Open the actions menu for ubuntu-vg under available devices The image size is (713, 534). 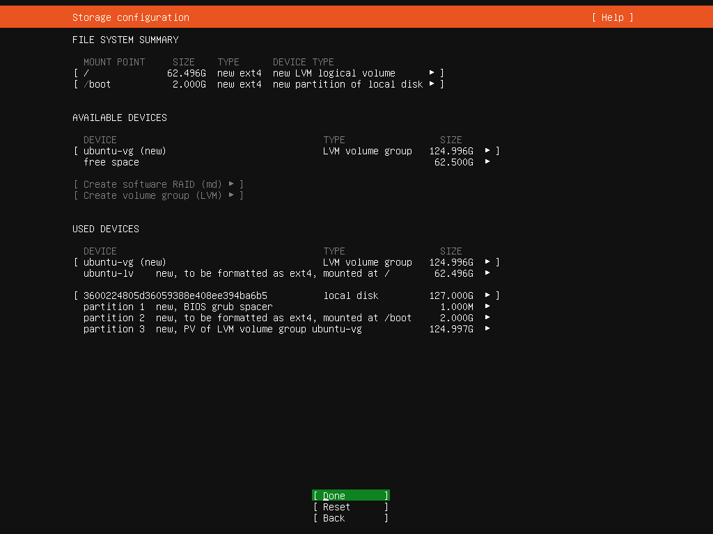click(x=489, y=150)
